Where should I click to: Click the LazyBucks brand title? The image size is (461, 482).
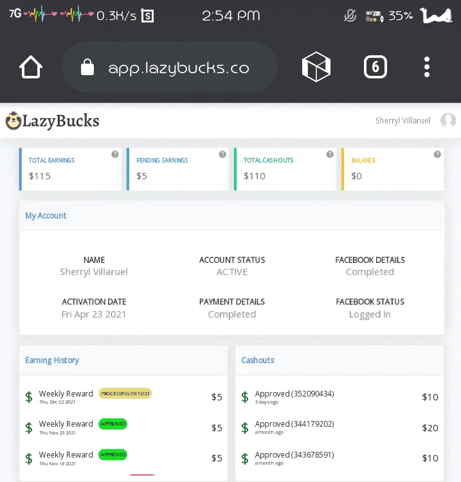coord(60,121)
